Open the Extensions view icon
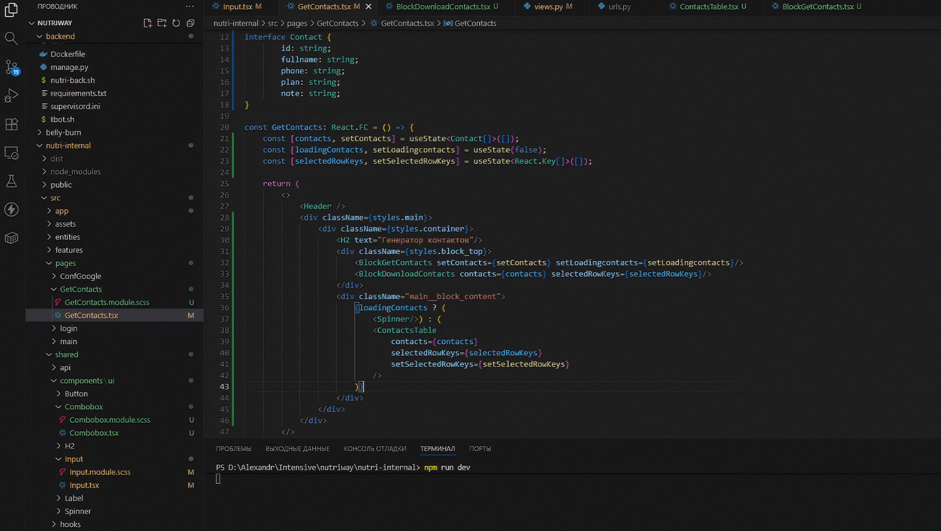This screenshot has width=941, height=531. [11, 124]
